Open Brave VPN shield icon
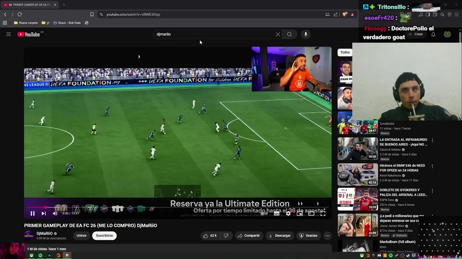Screen dimensions: 462x259 (x=449, y=14)
